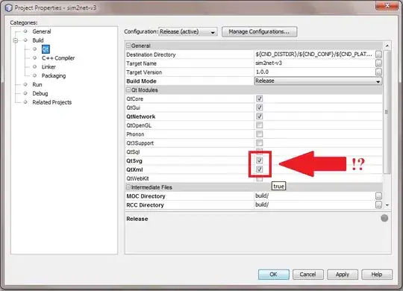The height and width of the screenshot is (291, 403).
Task: Open the Build Mode dropdown
Action: 318,81
